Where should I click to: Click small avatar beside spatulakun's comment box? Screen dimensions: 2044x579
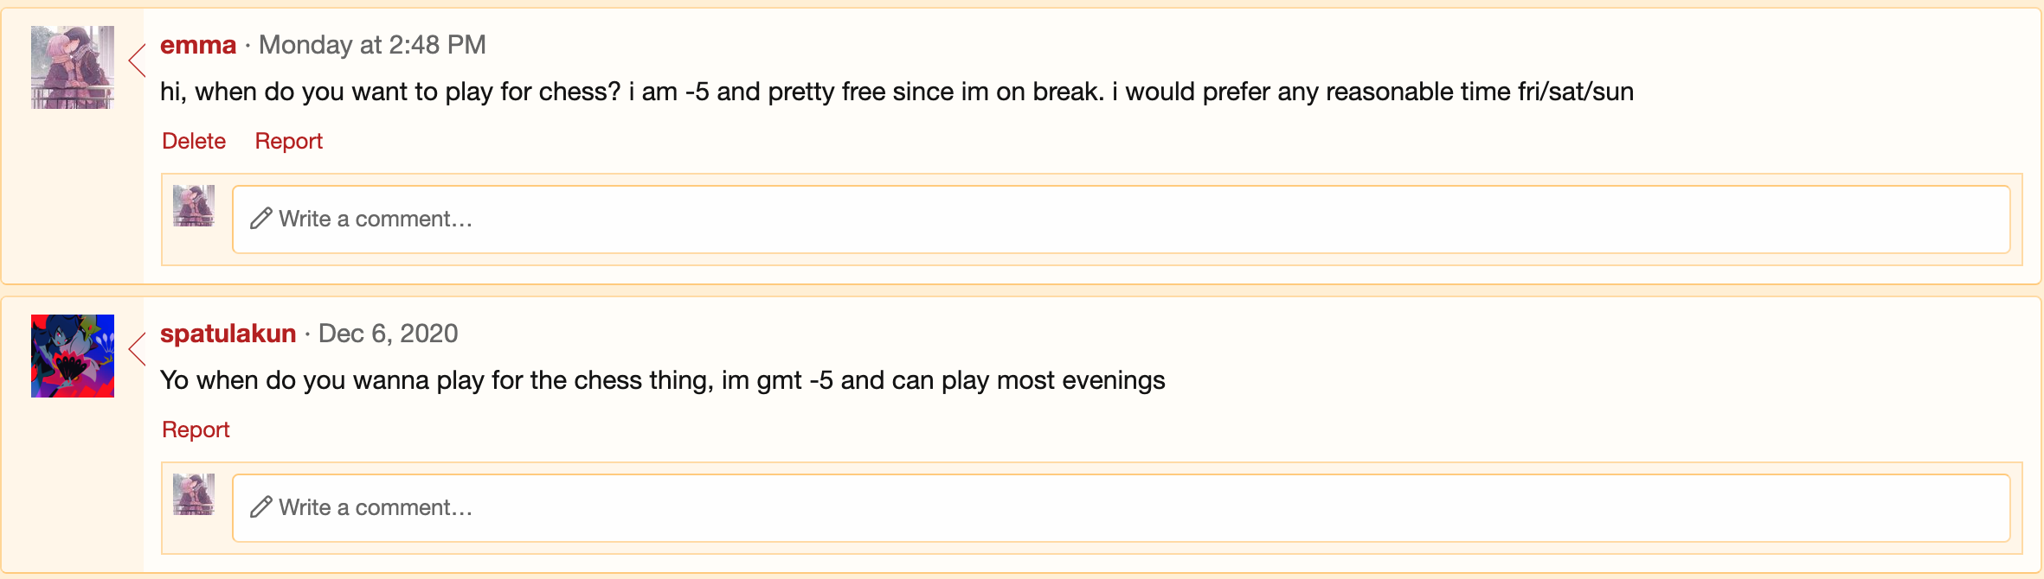point(194,494)
